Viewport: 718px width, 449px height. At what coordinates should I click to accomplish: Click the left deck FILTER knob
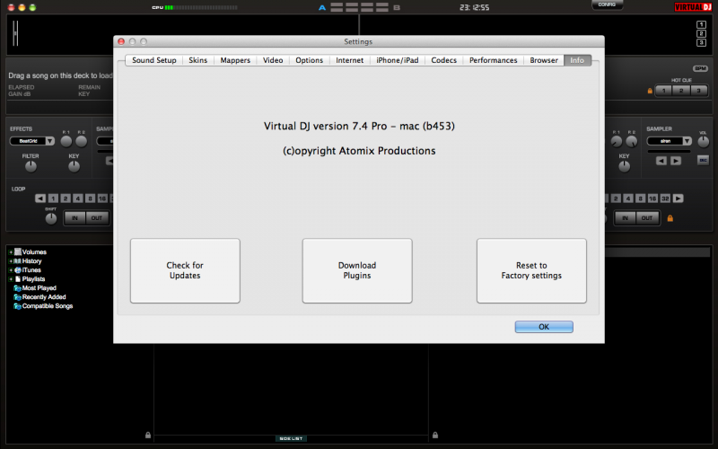pyautogui.click(x=31, y=167)
